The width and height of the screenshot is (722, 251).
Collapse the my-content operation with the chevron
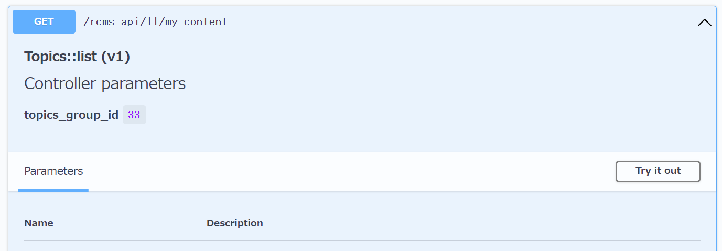(704, 23)
